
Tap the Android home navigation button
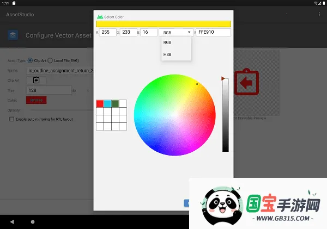point(33,222)
